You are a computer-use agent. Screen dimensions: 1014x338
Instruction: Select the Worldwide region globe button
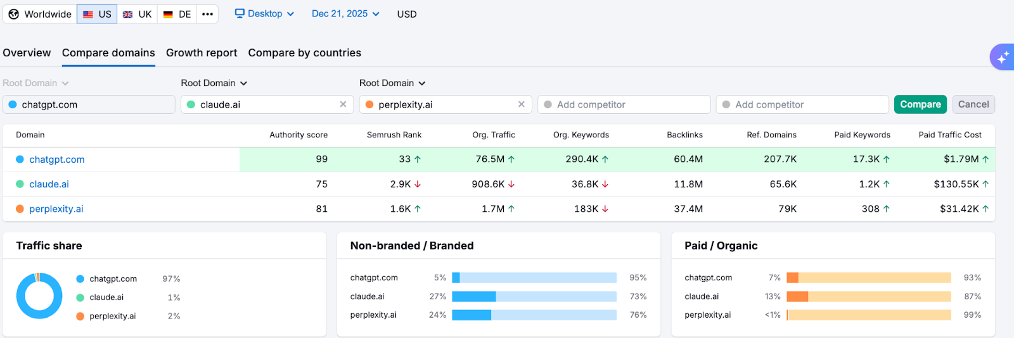pos(40,14)
